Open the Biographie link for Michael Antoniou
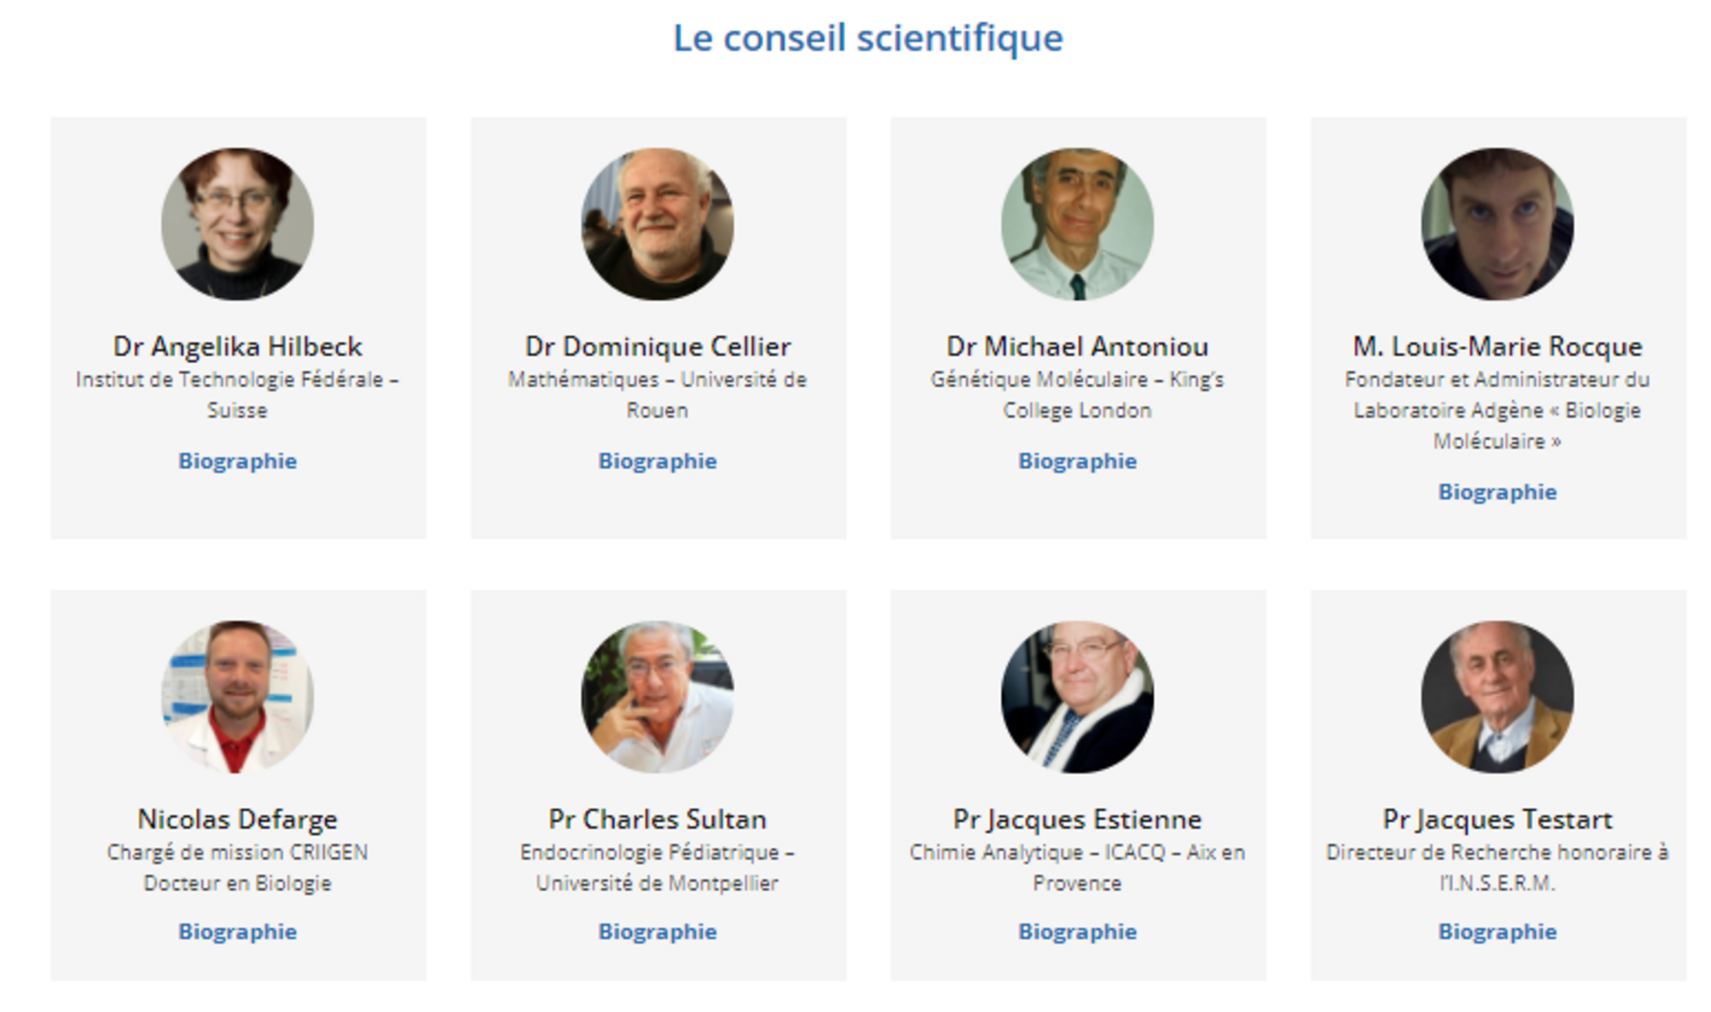The image size is (1711, 1012). point(1077,461)
